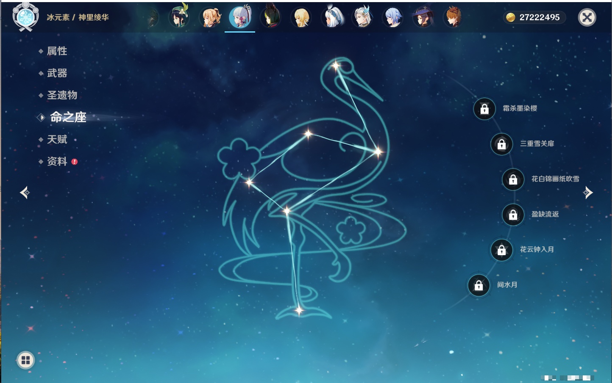Open the locked 三重雪关扉 constellation node
Viewport: 612px width, 383px height.
pyautogui.click(x=501, y=144)
